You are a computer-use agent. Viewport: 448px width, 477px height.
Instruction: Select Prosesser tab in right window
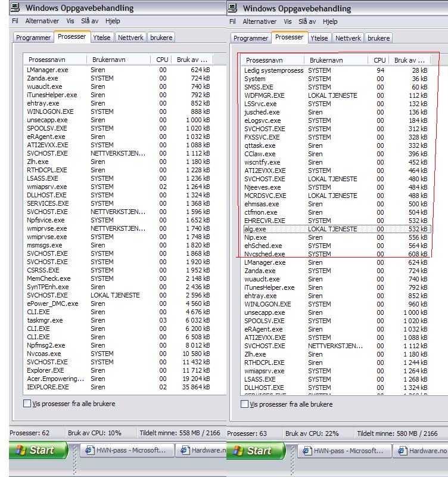point(289,37)
